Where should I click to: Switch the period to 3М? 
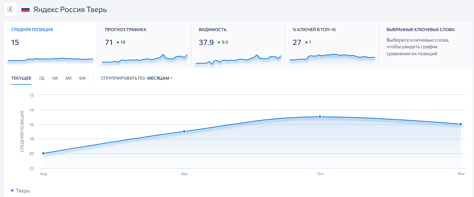pos(68,78)
